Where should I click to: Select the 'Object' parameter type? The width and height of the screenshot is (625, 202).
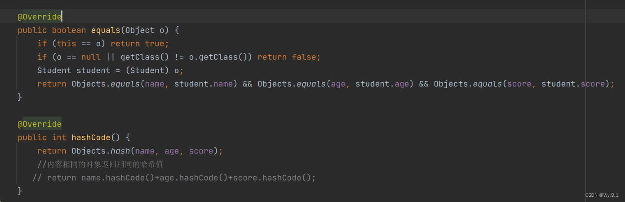[x=140, y=30]
